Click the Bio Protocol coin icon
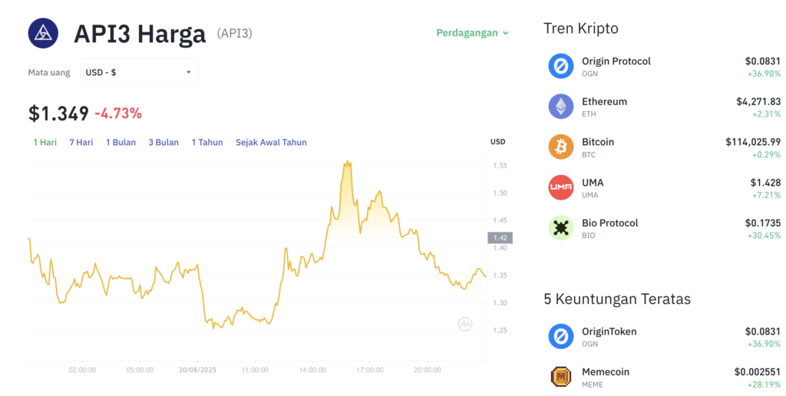Viewport: 786px width, 396px height. tap(560, 228)
